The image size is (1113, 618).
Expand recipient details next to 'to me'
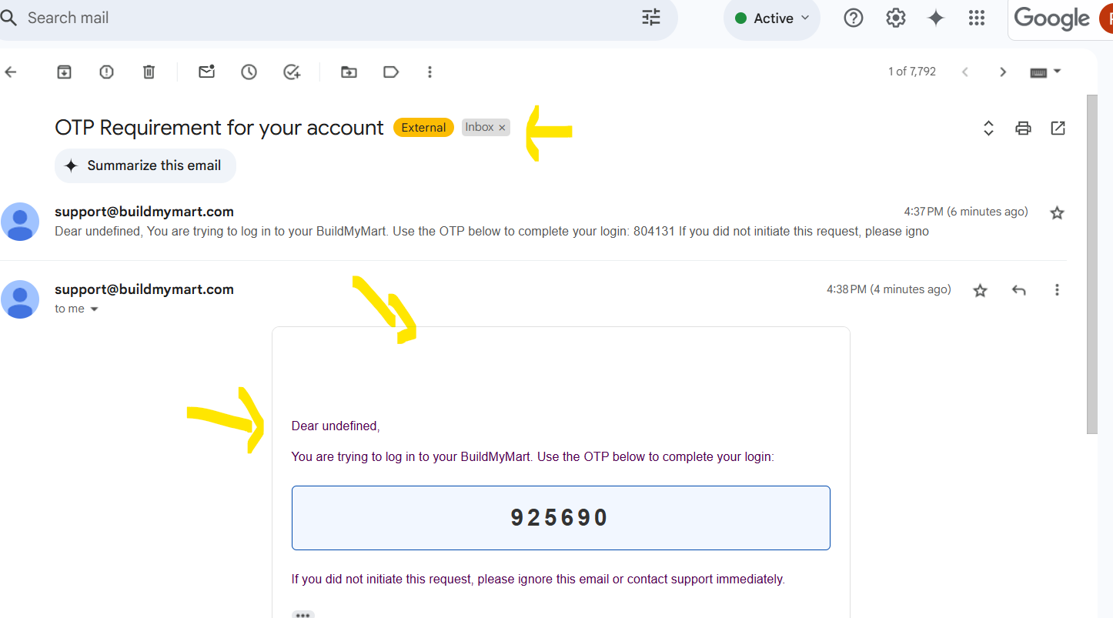coord(95,309)
